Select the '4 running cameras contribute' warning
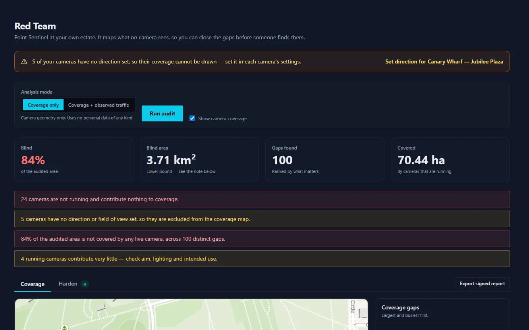This screenshot has width=529, height=330. pos(262,259)
